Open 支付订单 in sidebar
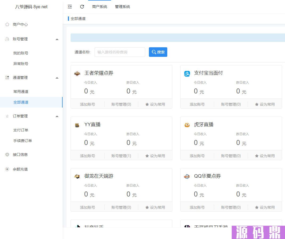This screenshot has height=239, width=285. pos(21,130)
